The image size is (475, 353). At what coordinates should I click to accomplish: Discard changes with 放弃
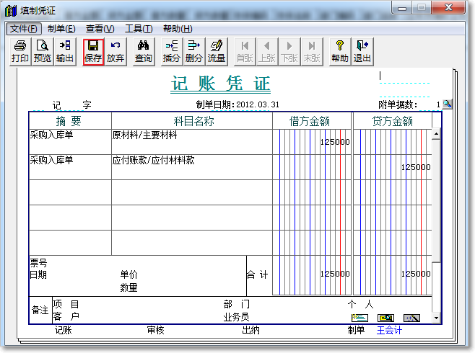(x=116, y=51)
